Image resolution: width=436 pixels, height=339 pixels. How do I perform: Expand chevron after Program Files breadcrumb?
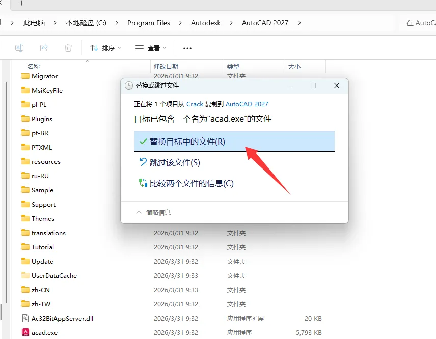180,23
